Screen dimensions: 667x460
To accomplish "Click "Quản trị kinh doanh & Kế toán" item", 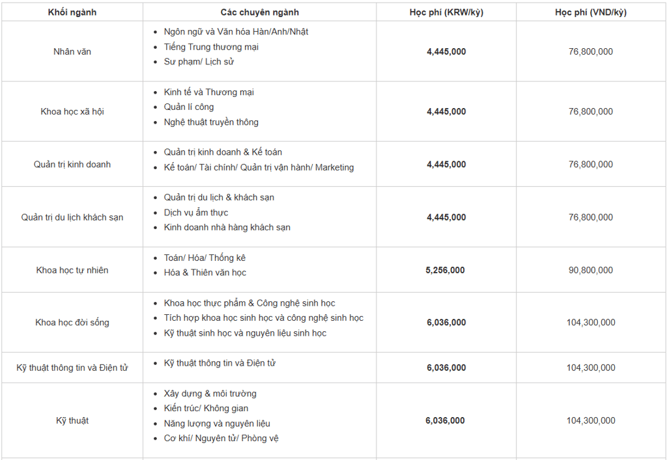I will (223, 152).
